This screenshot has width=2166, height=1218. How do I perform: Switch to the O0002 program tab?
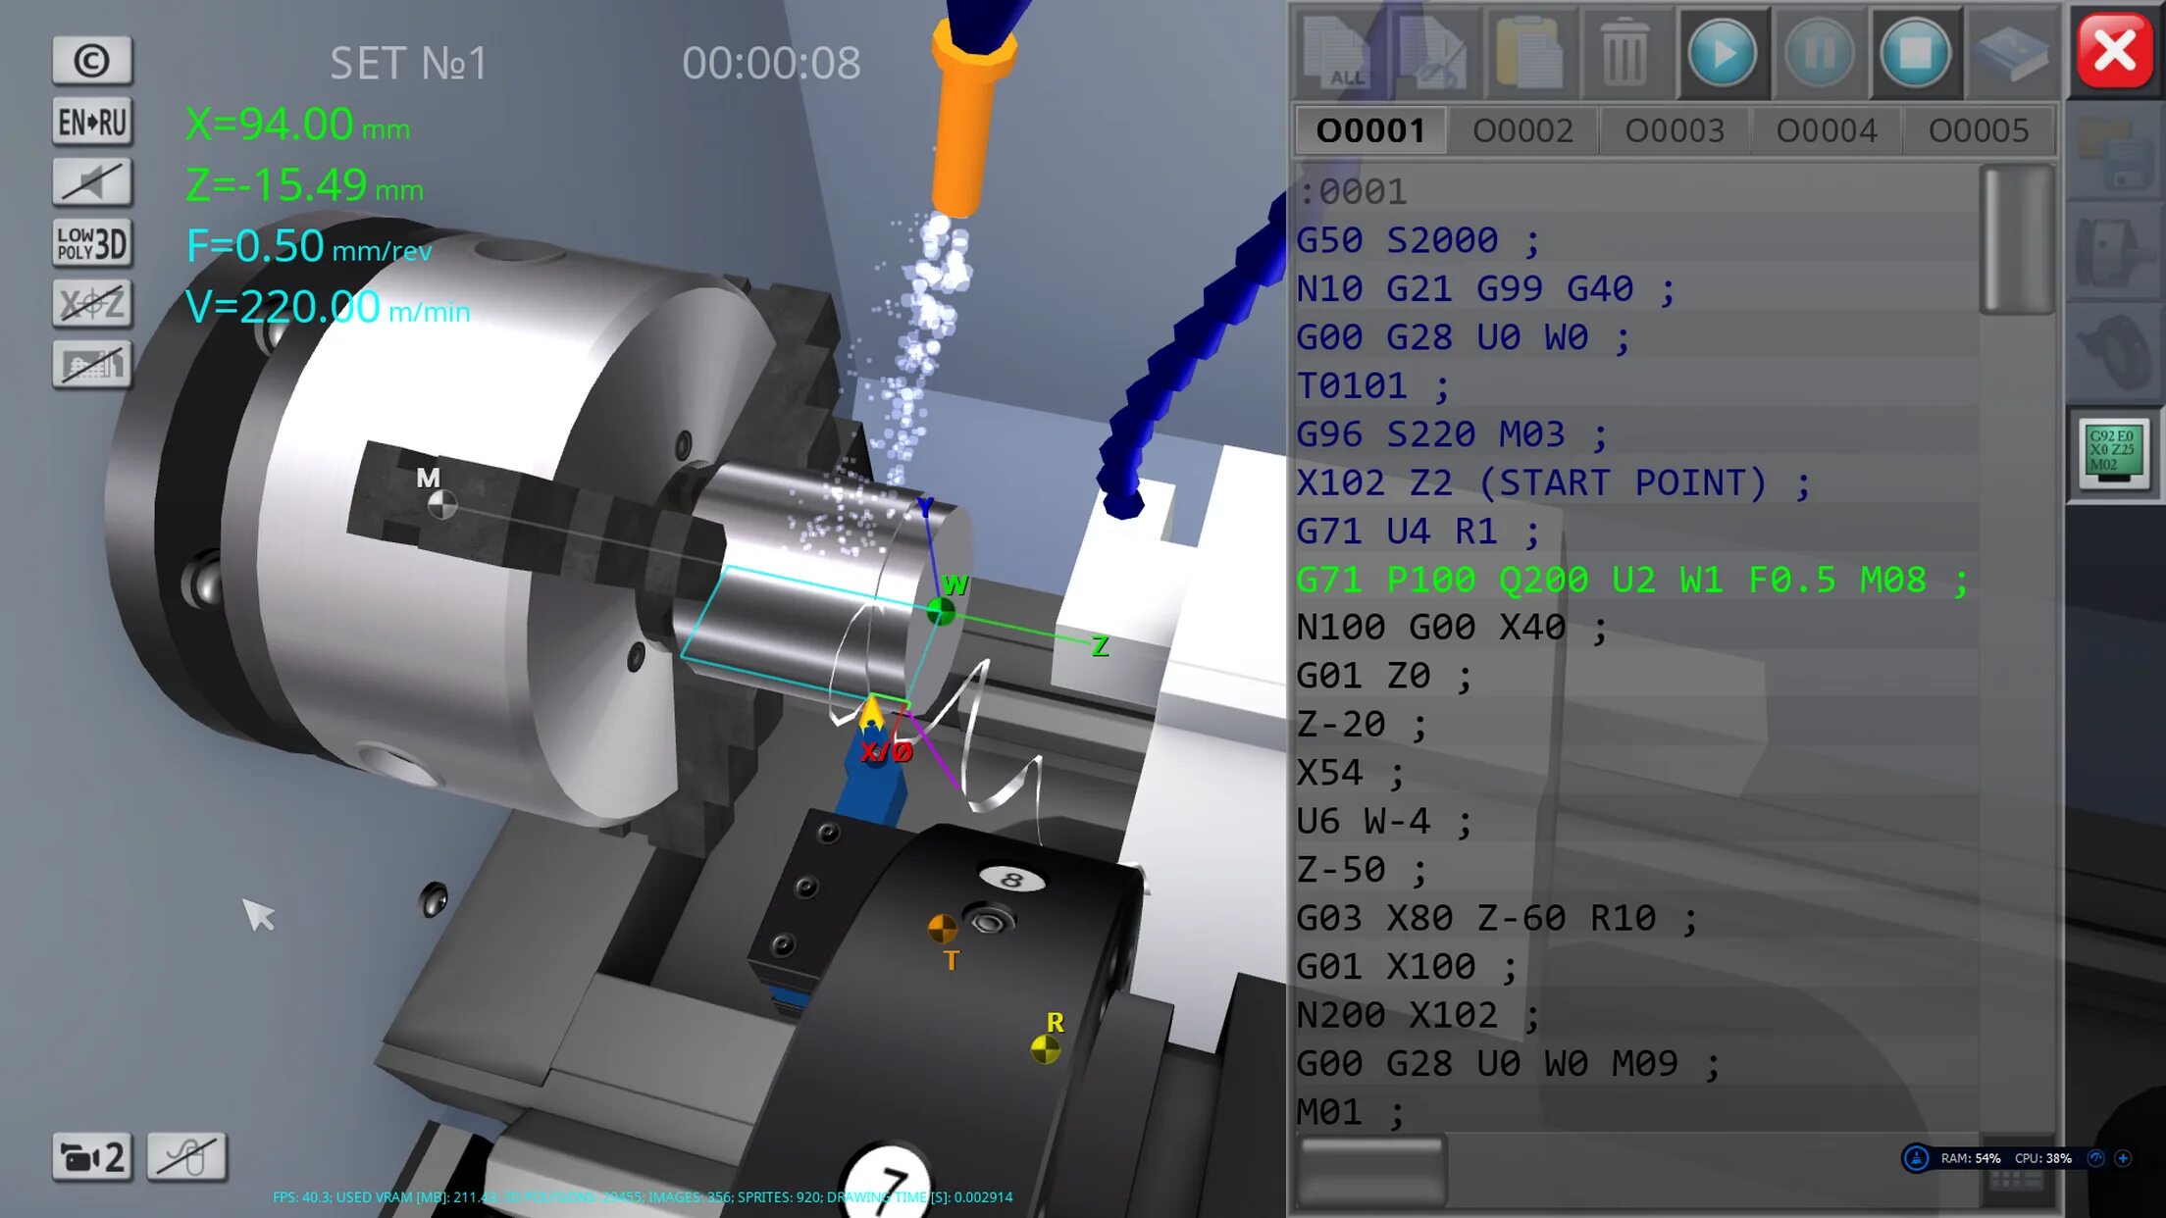click(1522, 130)
